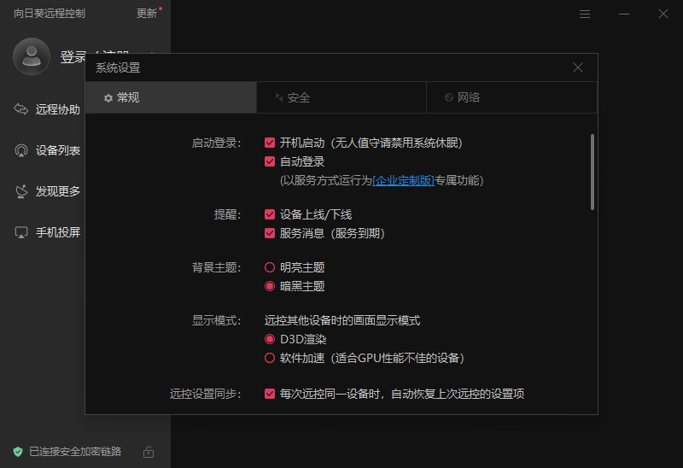
Task: Switch to 网络 tab
Action: (511, 97)
